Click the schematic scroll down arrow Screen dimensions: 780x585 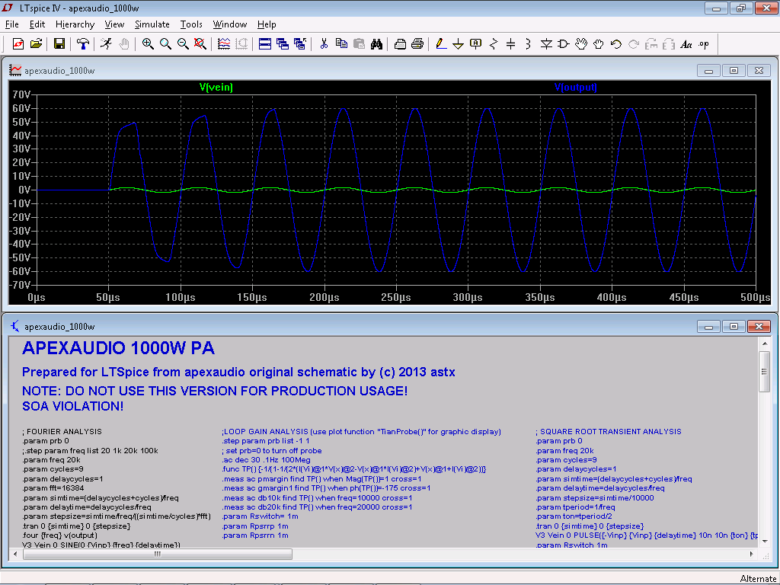(x=765, y=542)
